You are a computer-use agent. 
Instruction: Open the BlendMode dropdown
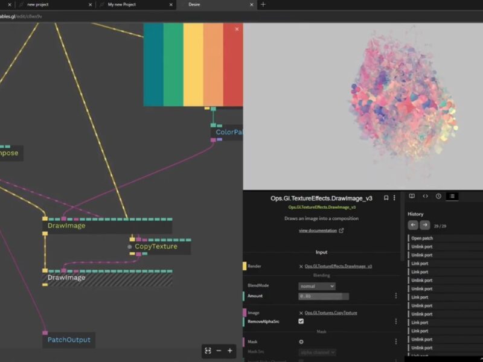316,286
